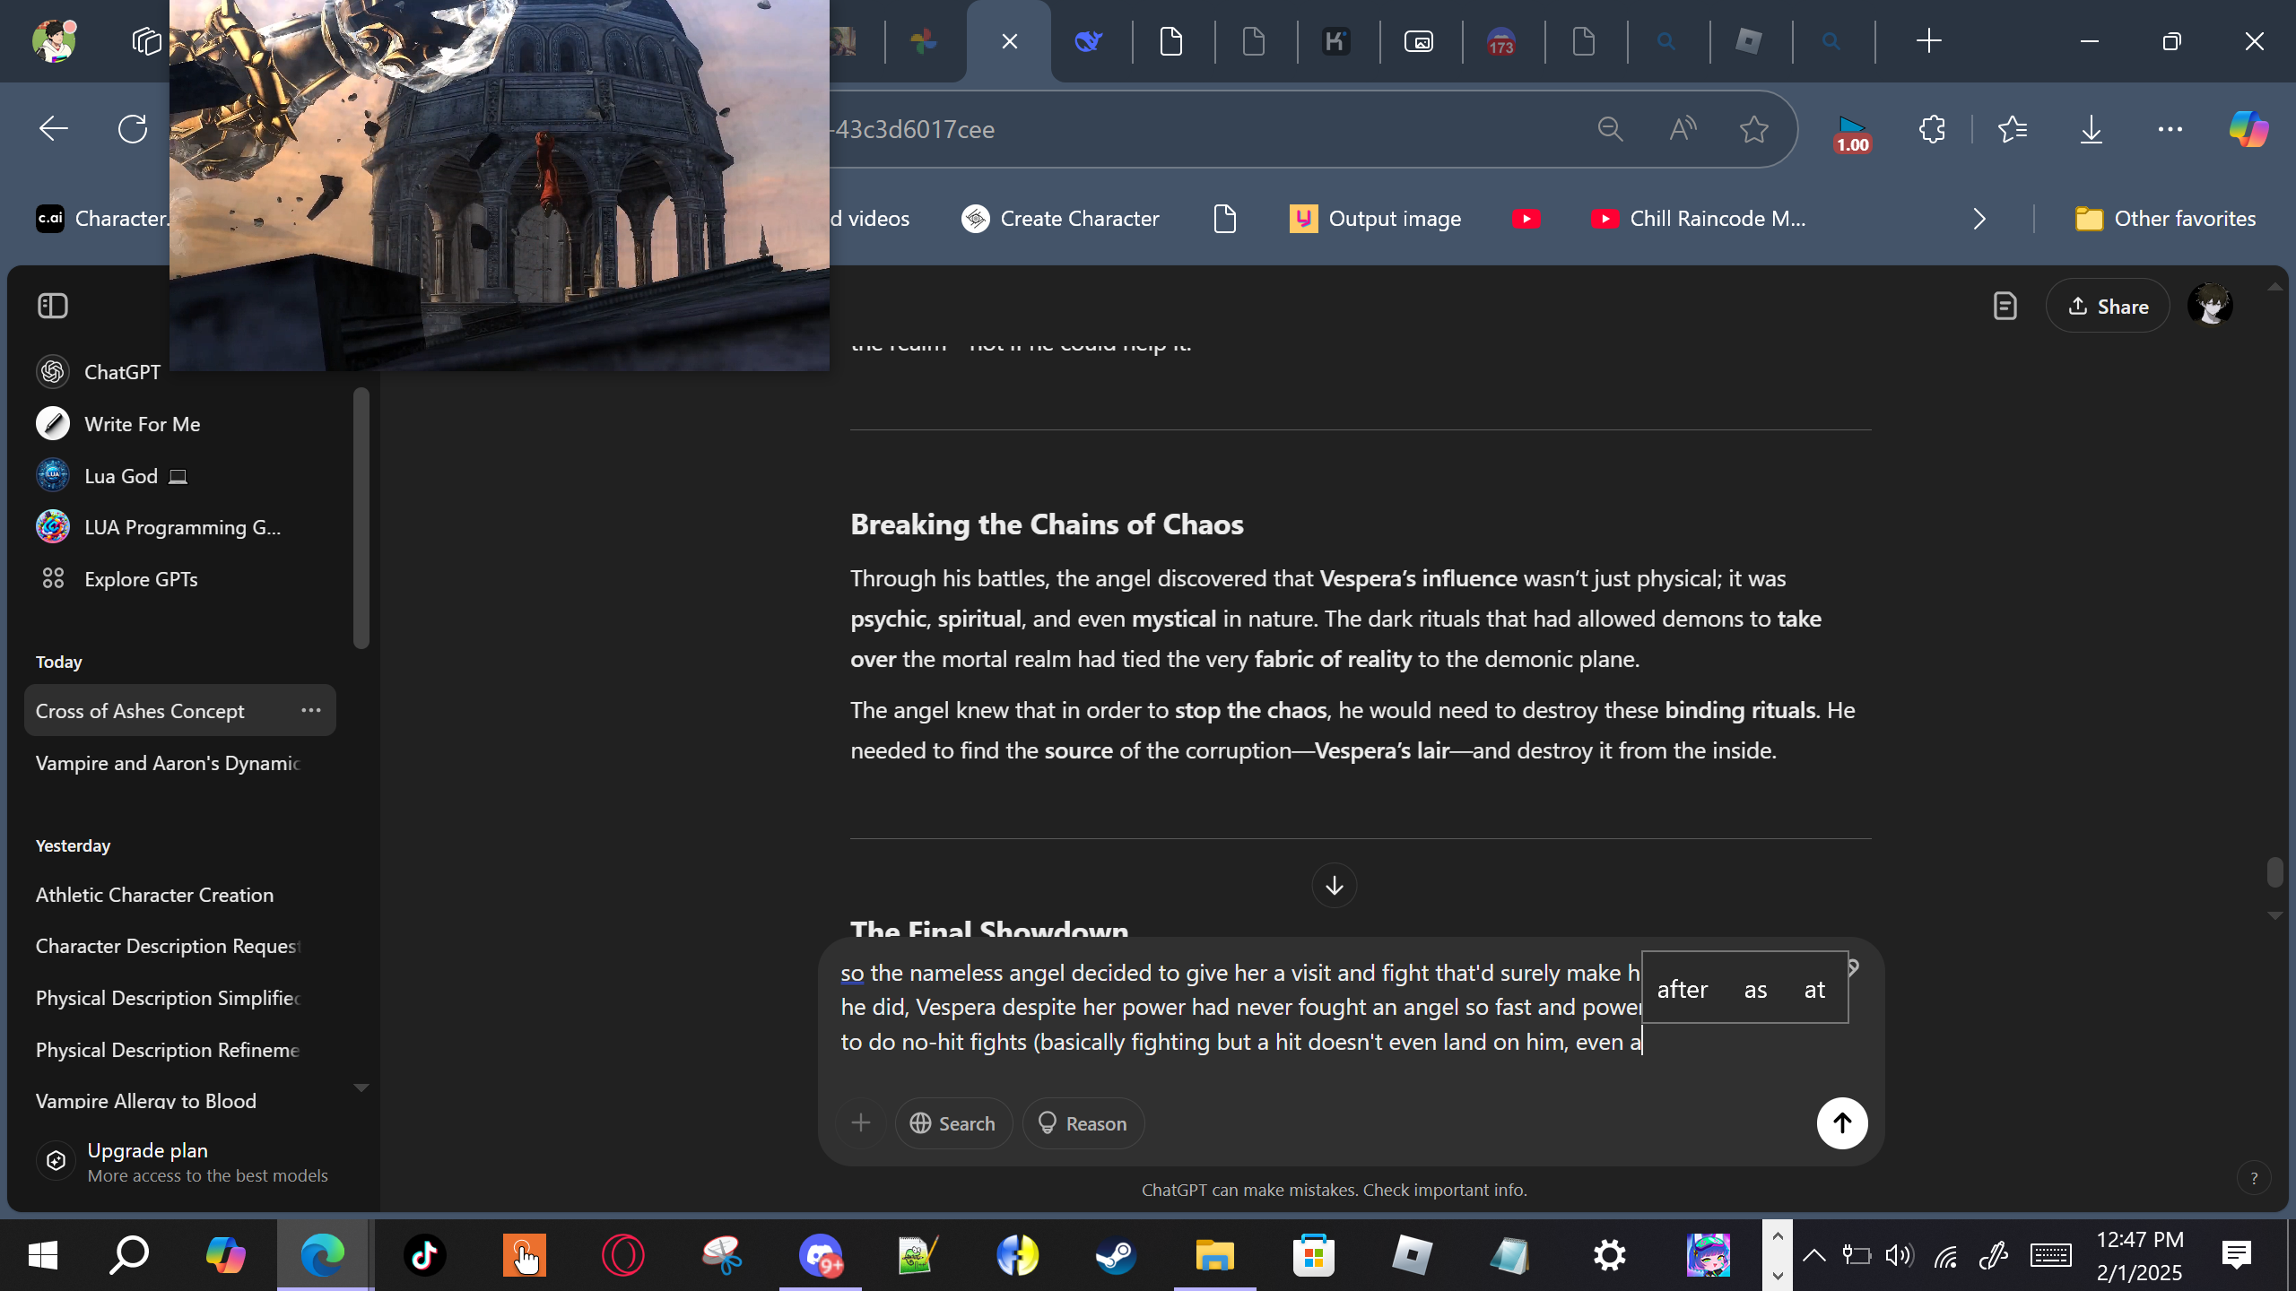Open the canvas document icon beside Share

[x=2005, y=307]
